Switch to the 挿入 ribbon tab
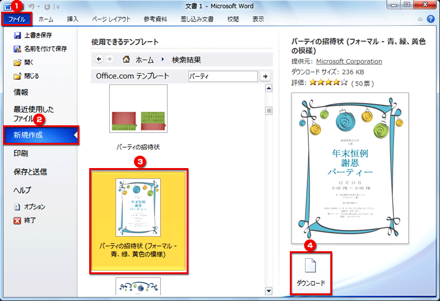440x301 pixels. (72, 19)
